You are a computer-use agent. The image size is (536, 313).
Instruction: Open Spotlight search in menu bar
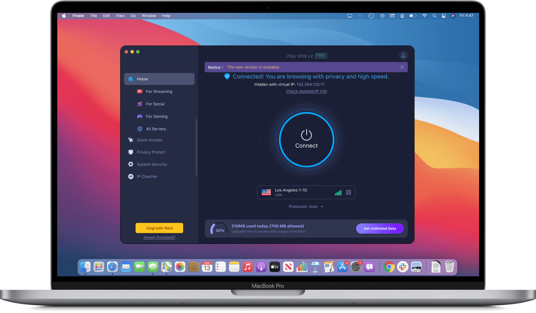coord(434,16)
